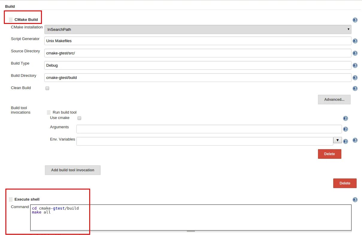Focus Build Directory field cmake-gtest/build
The width and height of the screenshot is (362, 235).
198,77
